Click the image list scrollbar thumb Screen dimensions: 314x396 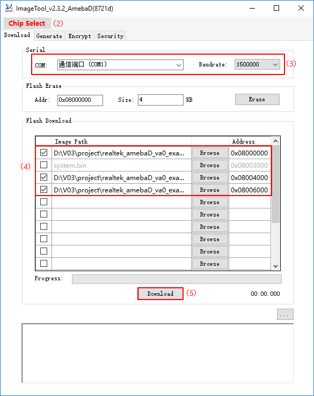275,184
